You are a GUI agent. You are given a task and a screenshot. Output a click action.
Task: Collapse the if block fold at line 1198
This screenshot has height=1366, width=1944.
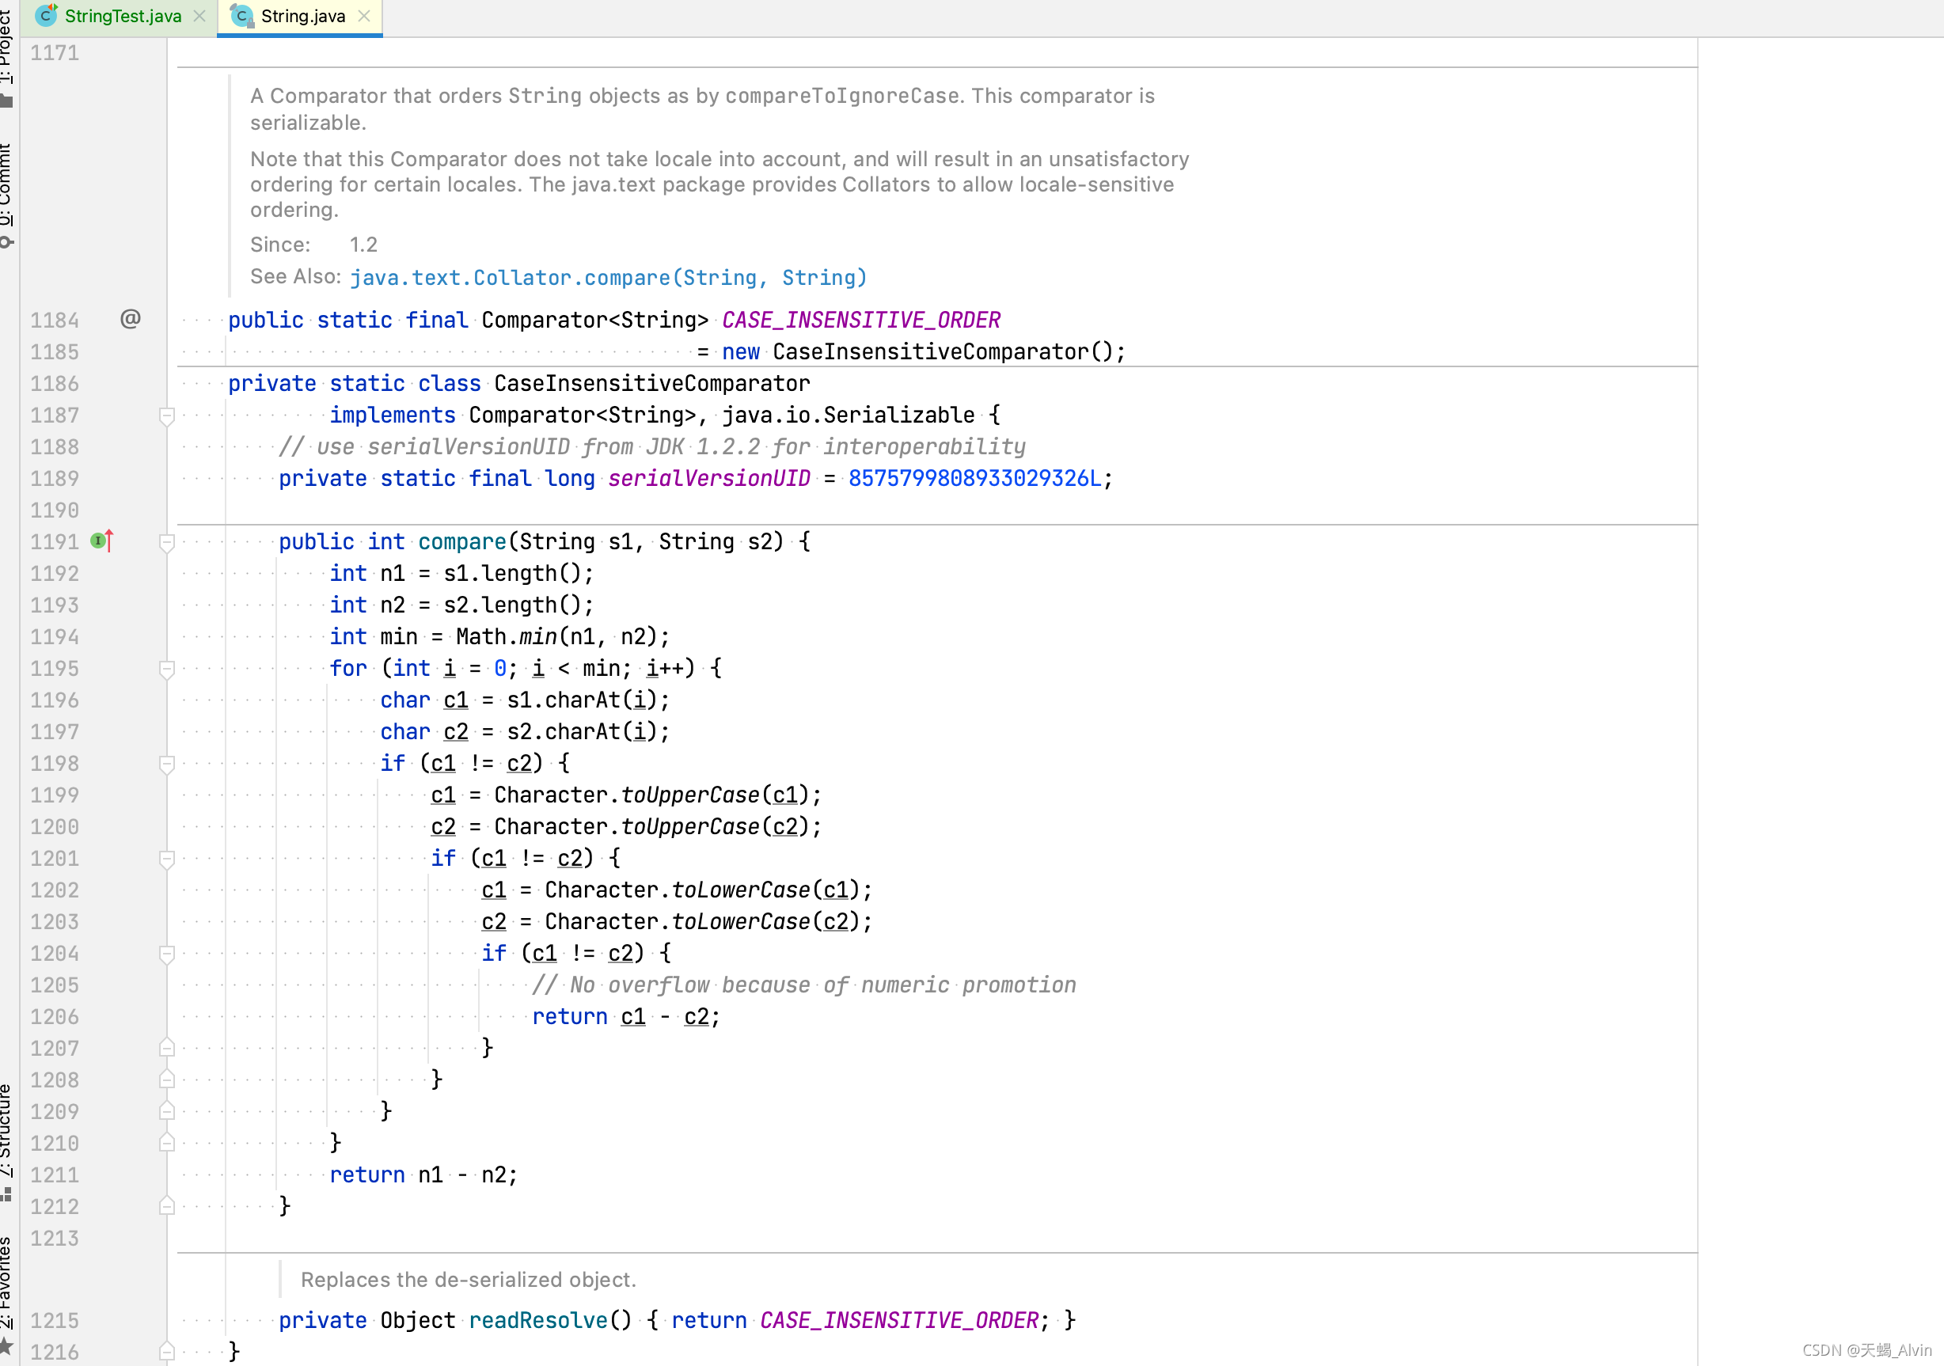pos(167,764)
